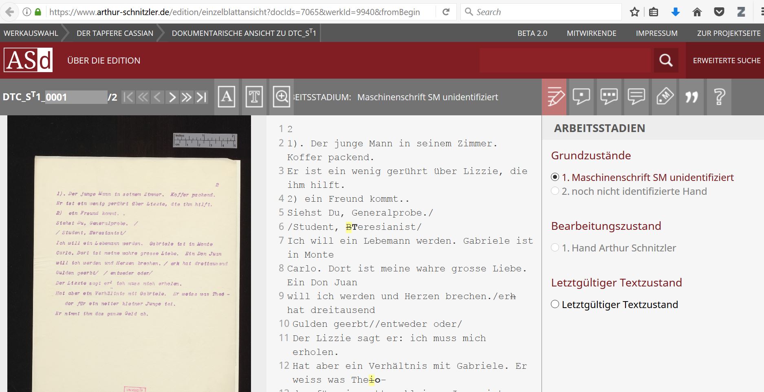This screenshot has width=764, height=392.
Task: Open the zoom magnifier tool
Action: point(281,97)
